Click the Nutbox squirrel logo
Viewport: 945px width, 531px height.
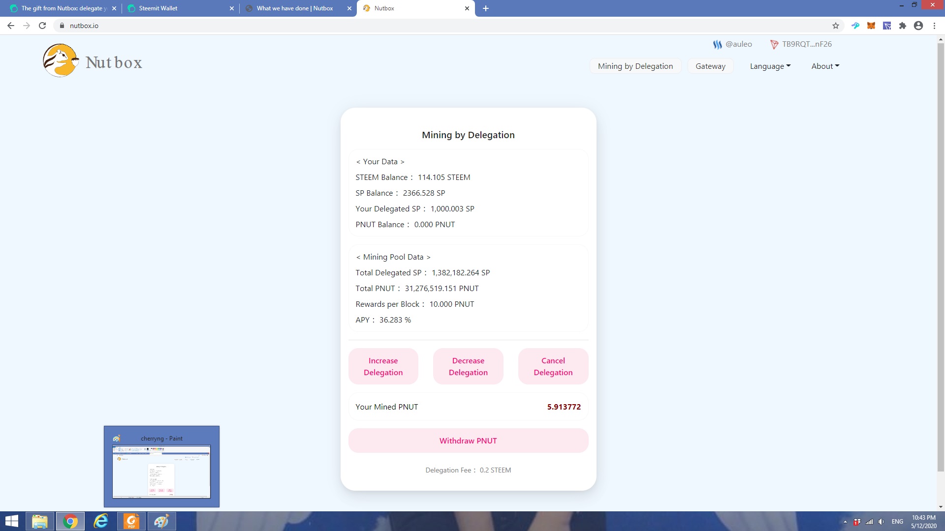pos(61,60)
